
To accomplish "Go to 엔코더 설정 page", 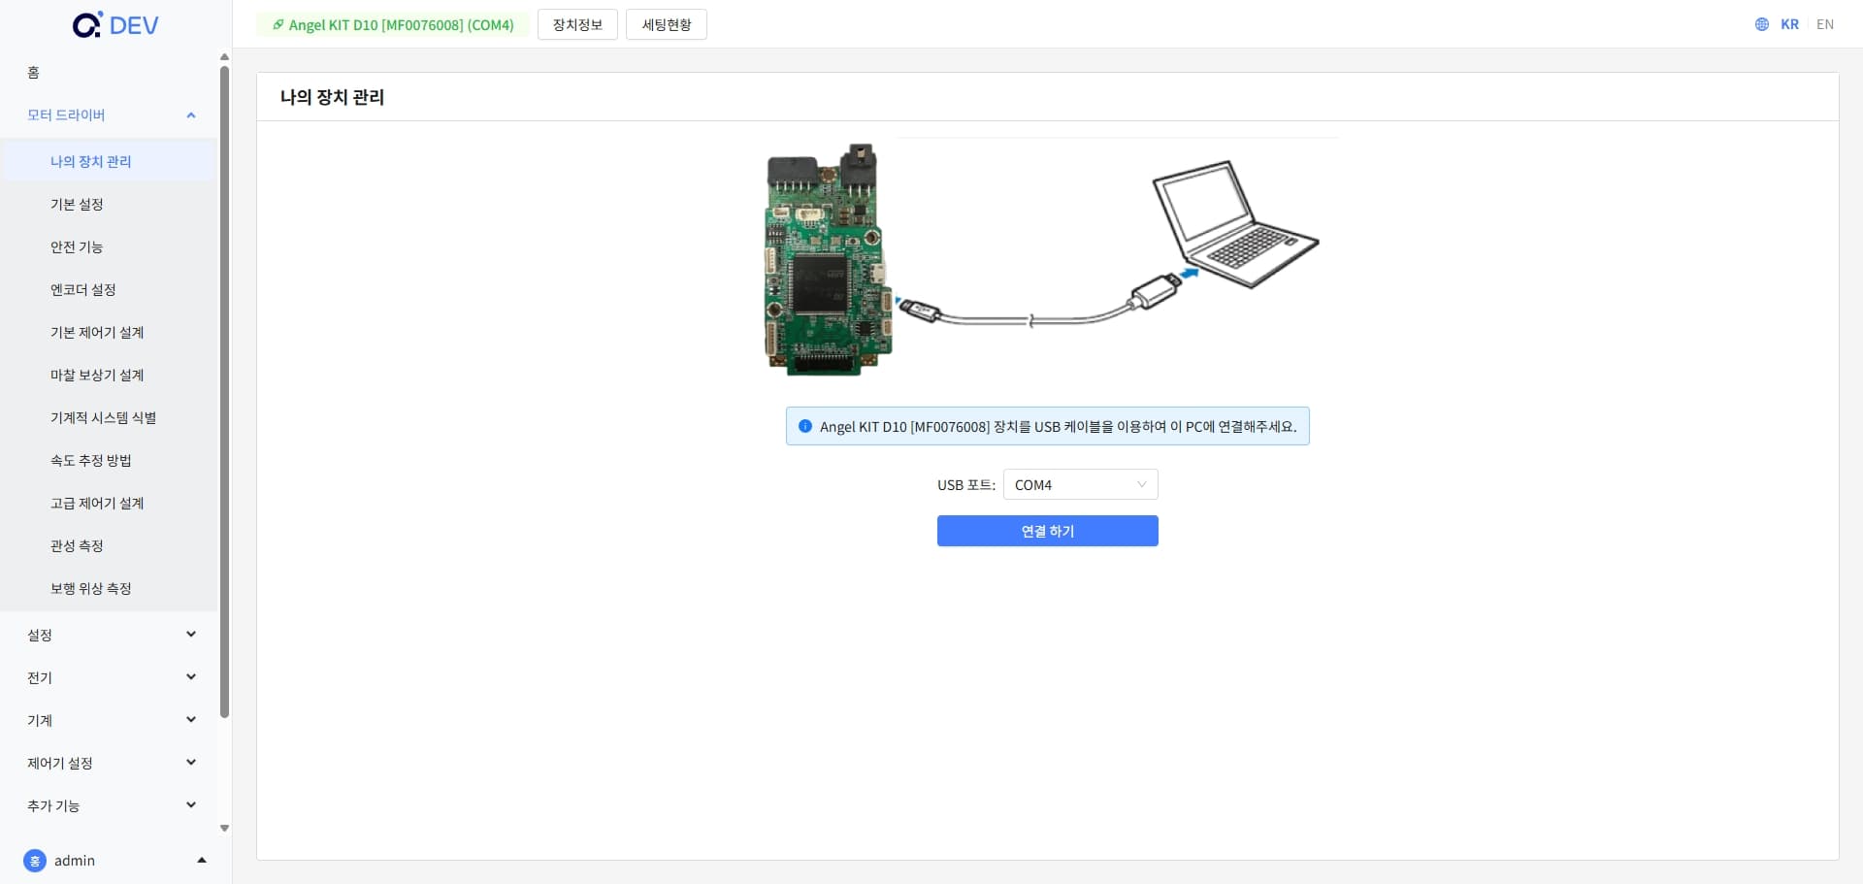I will point(83,290).
